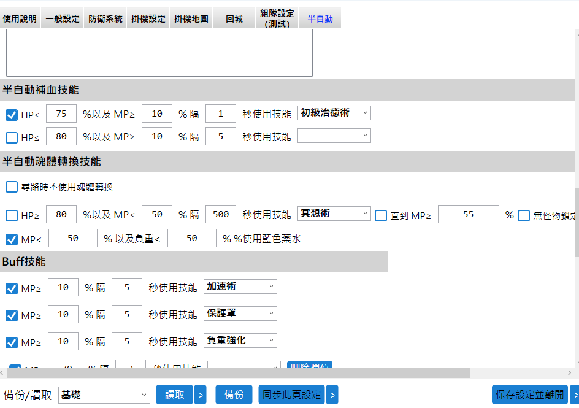Open the 回城 tab
Image resolution: width=579 pixels, height=408 pixels.
point(234,18)
